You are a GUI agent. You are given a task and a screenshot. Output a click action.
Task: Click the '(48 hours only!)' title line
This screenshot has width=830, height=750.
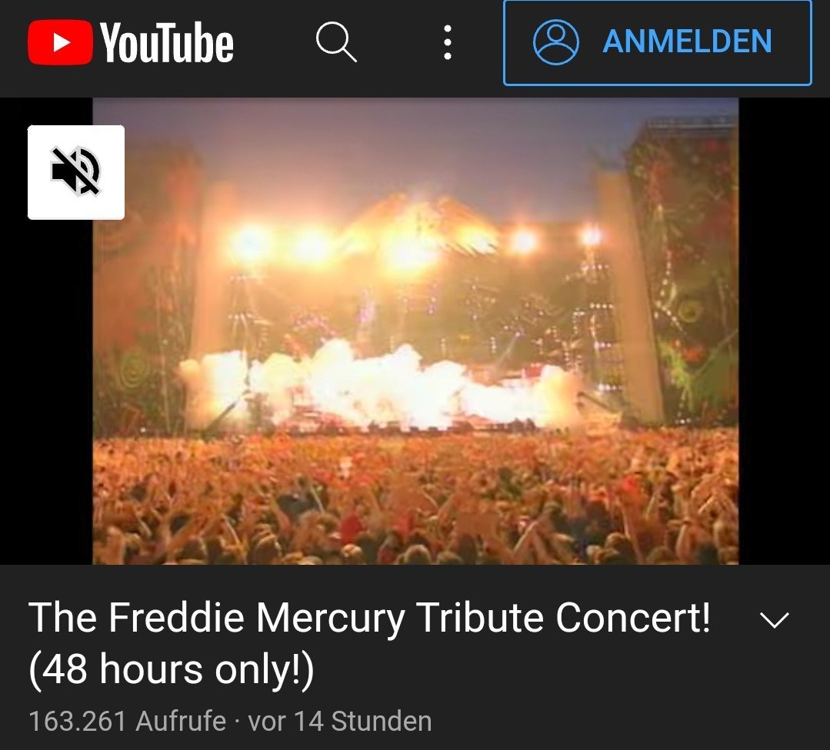171,669
